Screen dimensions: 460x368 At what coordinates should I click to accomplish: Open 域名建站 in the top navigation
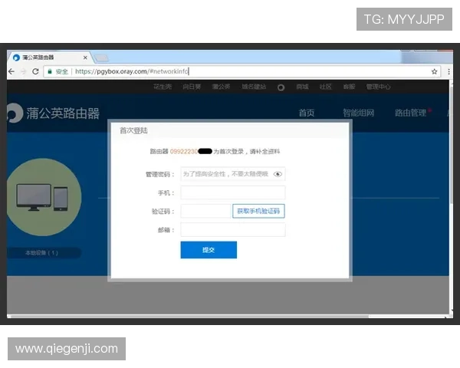click(x=254, y=87)
